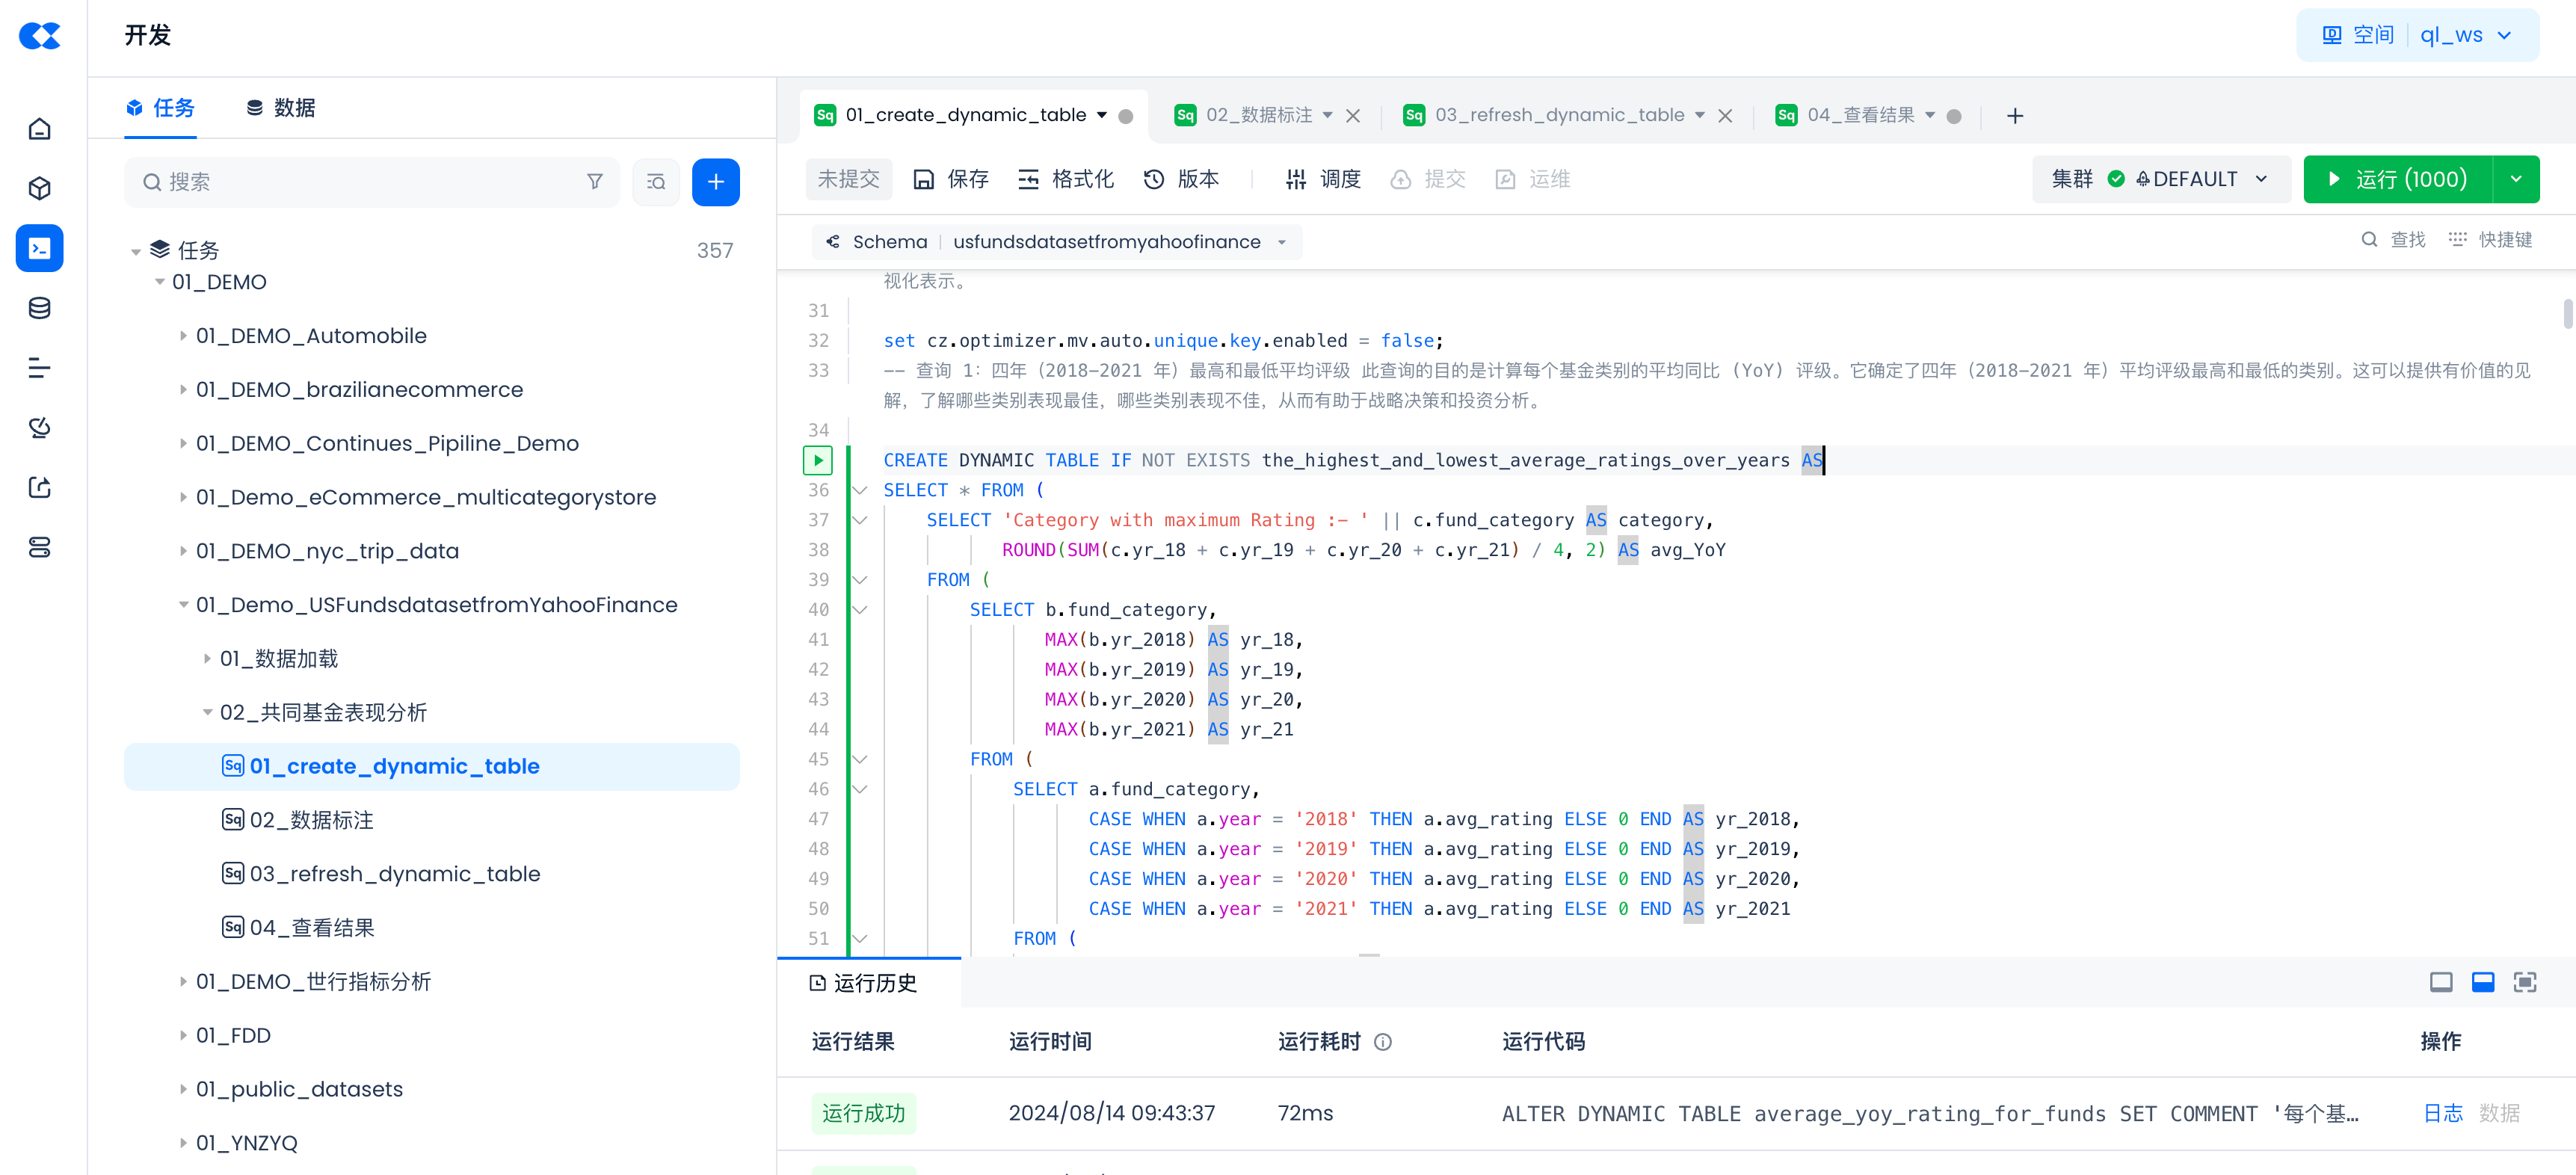Switch to the 数据 tab
This screenshot has height=1175, width=2576.
pos(281,108)
